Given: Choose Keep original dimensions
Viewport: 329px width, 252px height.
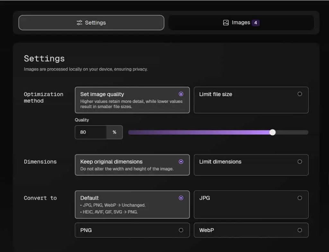Looking at the screenshot, I should tap(132, 165).
